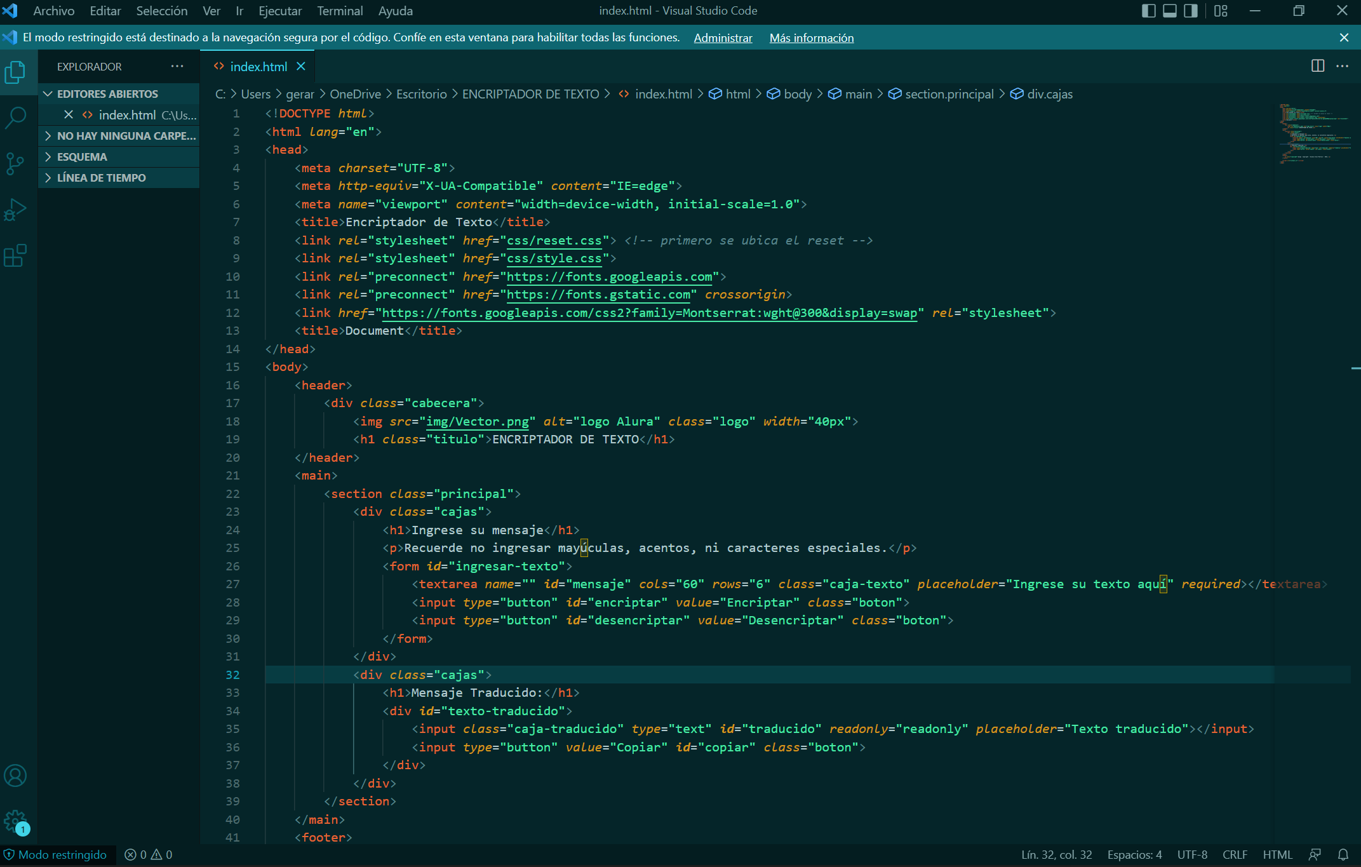The height and width of the screenshot is (867, 1361).
Task: Open Run and Debug view
Action: (x=15, y=210)
